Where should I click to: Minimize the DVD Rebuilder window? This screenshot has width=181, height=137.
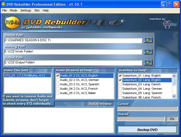click(x=163, y=4)
